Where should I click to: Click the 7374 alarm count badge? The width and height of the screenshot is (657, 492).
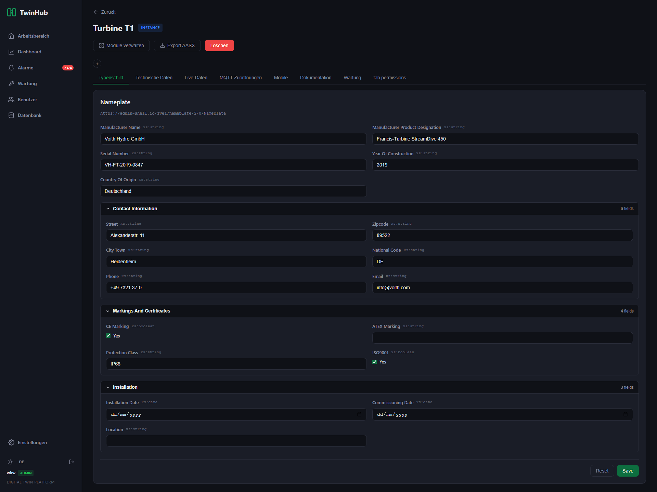click(68, 68)
